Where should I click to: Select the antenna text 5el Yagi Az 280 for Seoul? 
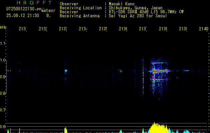coord(138,16)
